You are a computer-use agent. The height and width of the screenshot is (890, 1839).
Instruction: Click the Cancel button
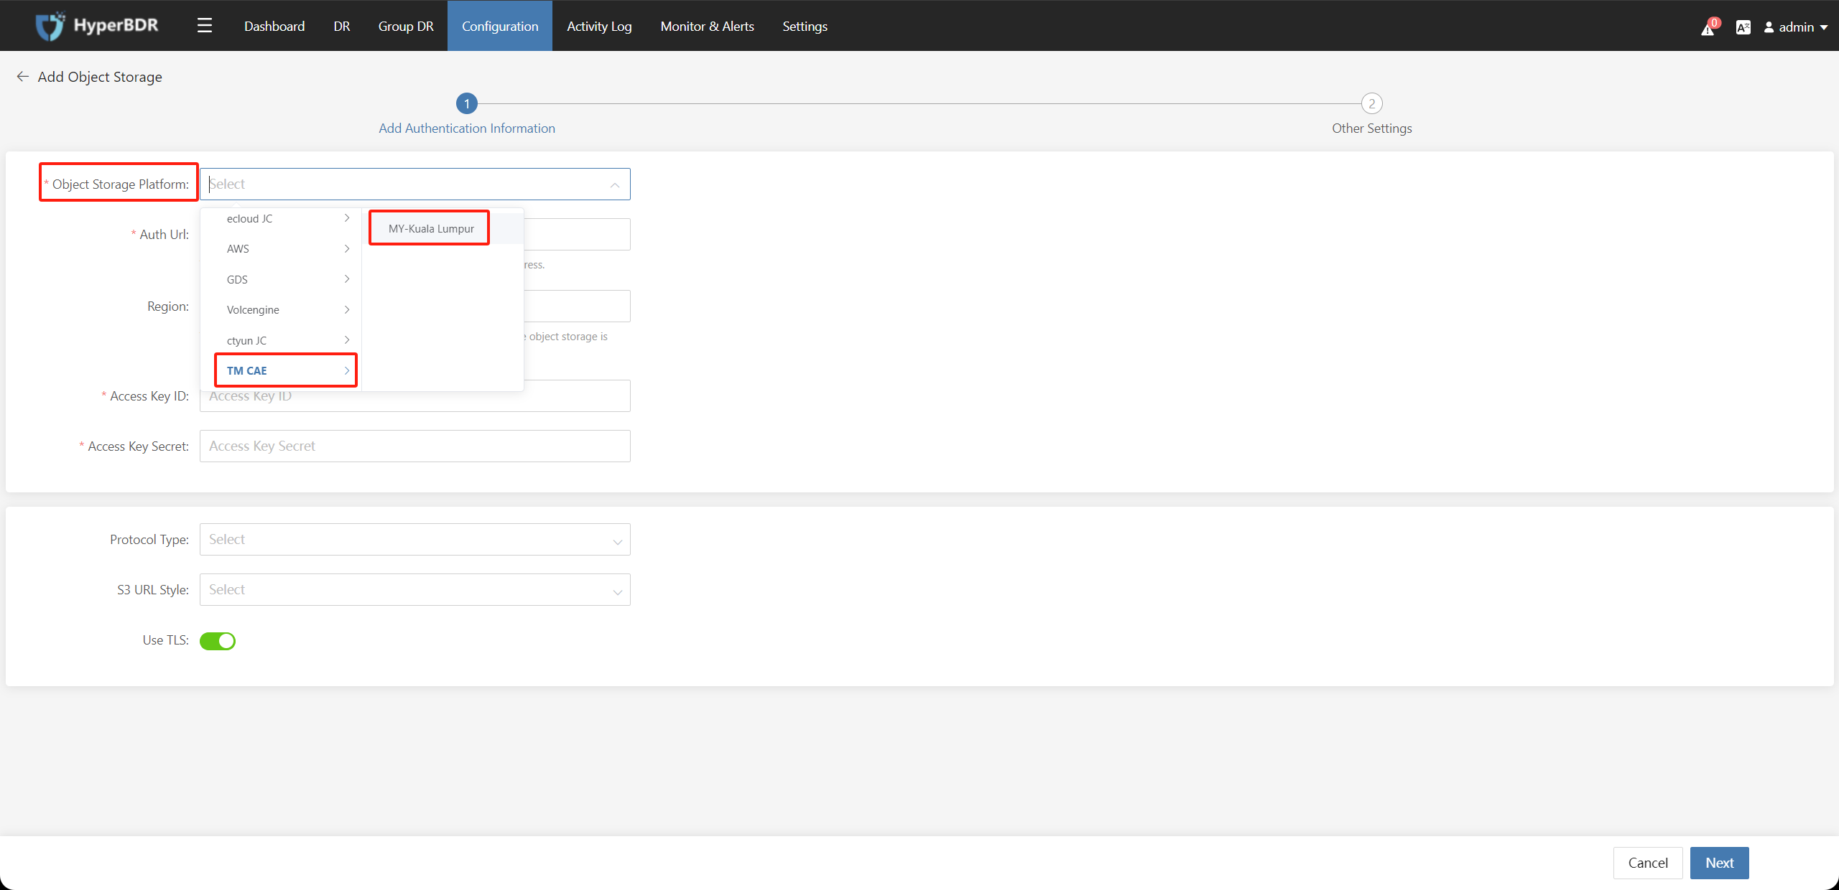pos(1648,863)
